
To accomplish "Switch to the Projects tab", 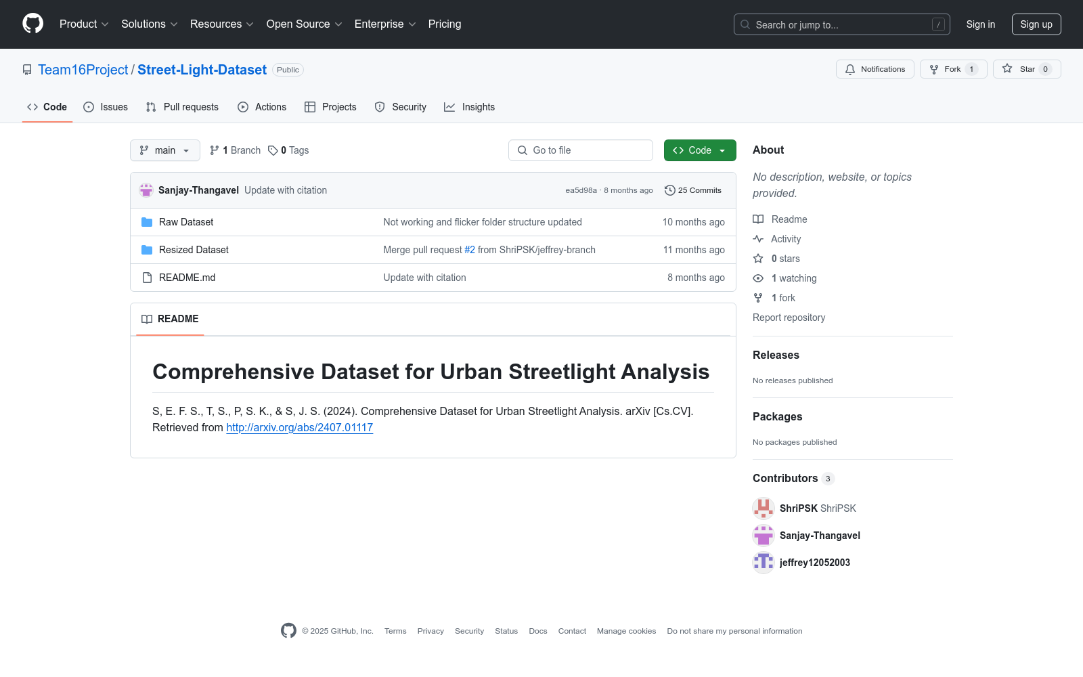I will (x=330, y=107).
